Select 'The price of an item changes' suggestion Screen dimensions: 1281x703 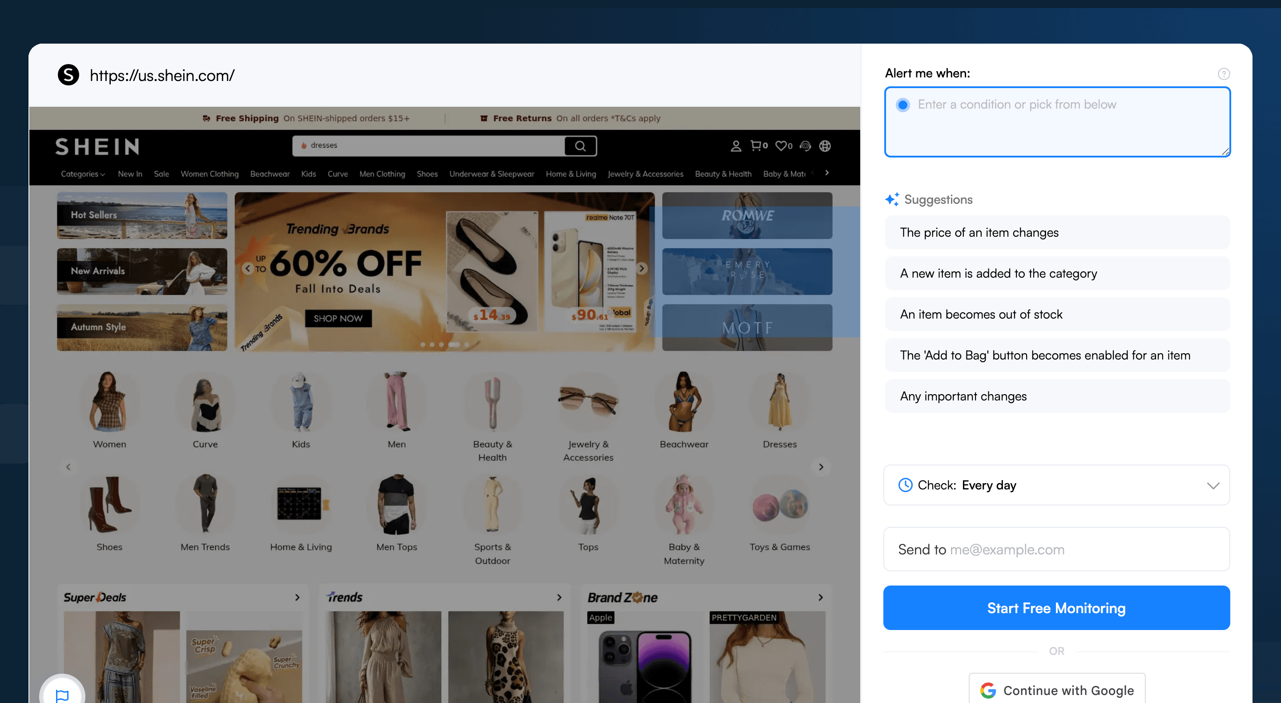click(x=1057, y=232)
